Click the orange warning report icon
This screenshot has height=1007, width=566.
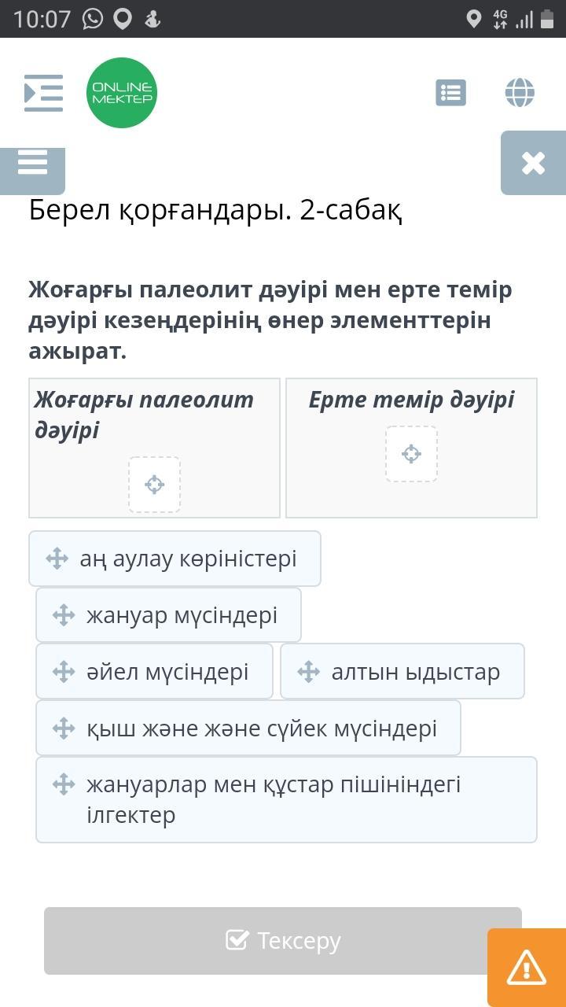pyautogui.click(x=526, y=967)
